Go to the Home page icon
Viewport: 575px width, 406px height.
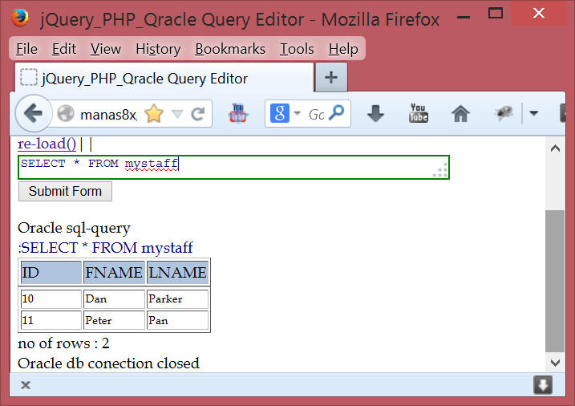[460, 114]
